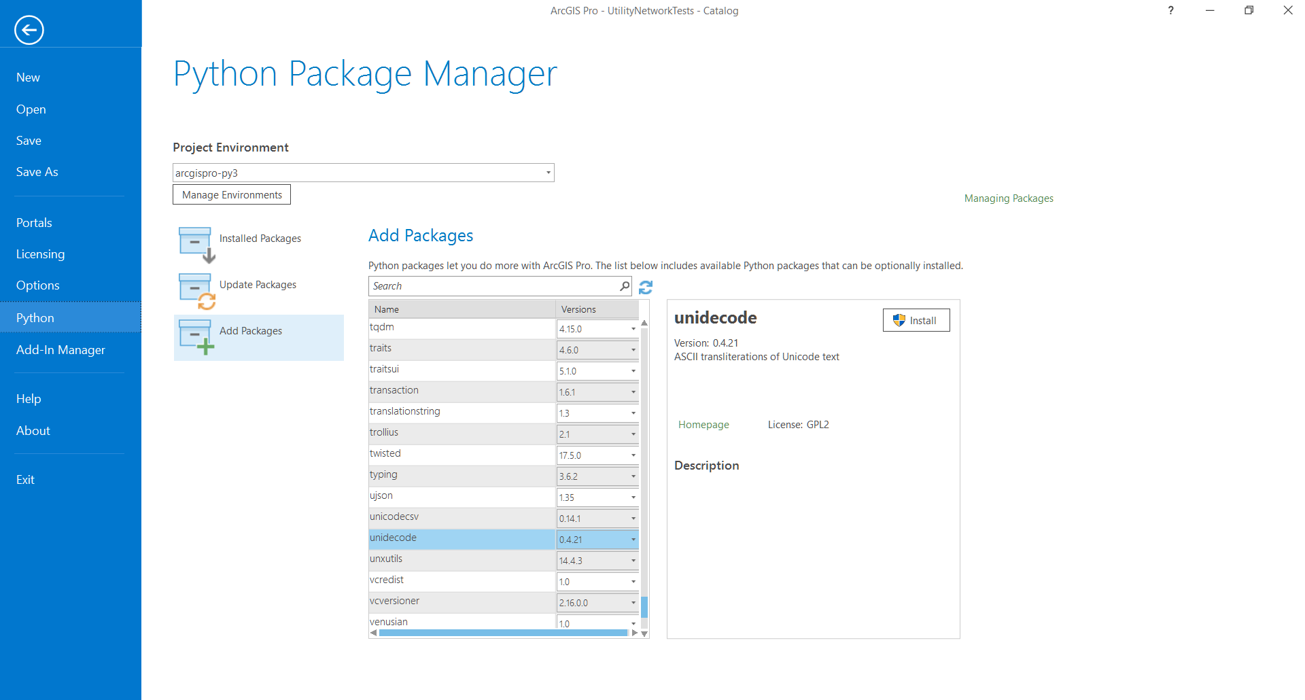Viewport: 1305px width, 700px height.
Task: Open the unicodecsv version dropdown
Action: [633, 519]
